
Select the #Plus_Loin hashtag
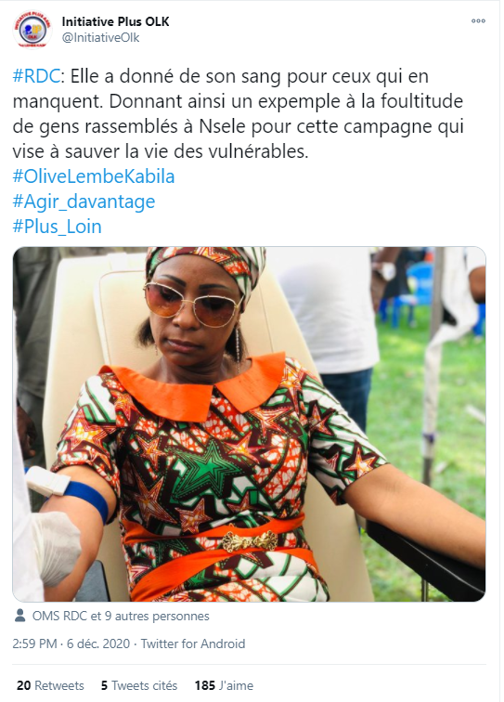click(x=57, y=227)
